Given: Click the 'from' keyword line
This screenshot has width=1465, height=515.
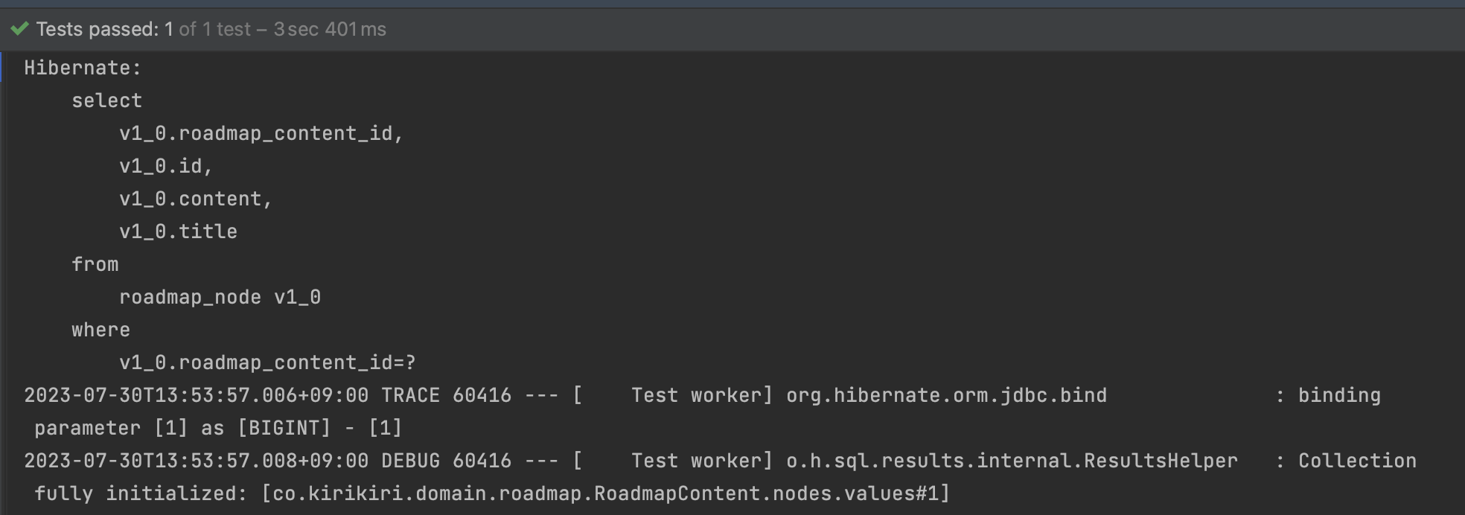Looking at the screenshot, I should (95, 264).
